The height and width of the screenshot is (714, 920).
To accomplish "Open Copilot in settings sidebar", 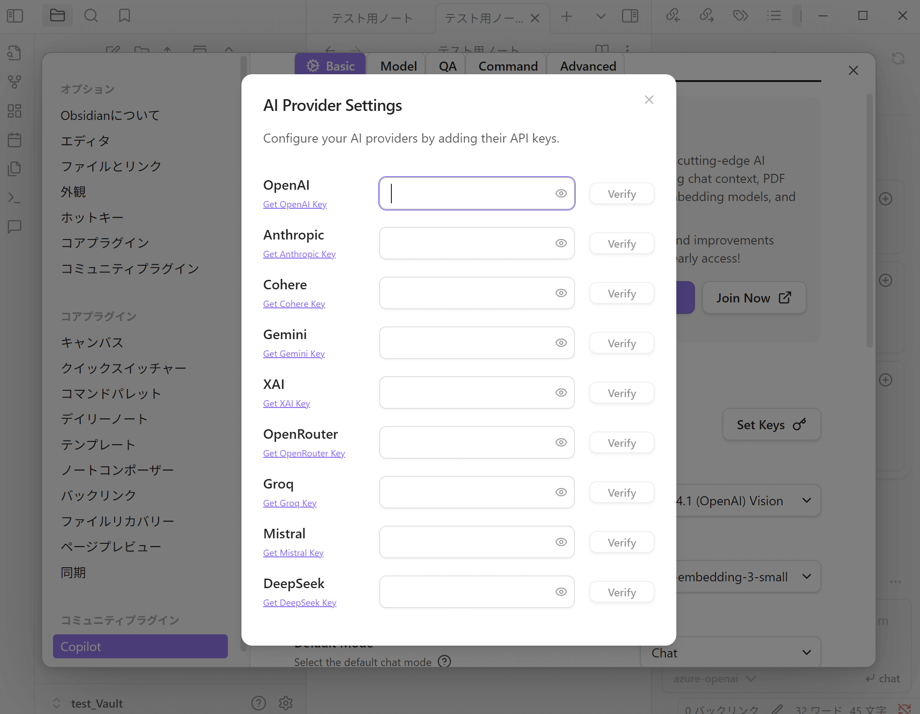I will (140, 646).
